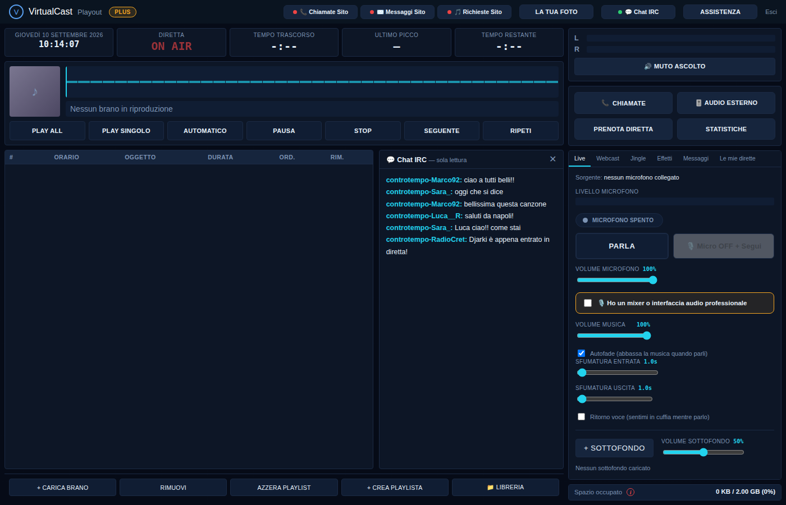Skip with the SEGUENTE button
Viewport: 786px width, 505px height.
pos(442,131)
